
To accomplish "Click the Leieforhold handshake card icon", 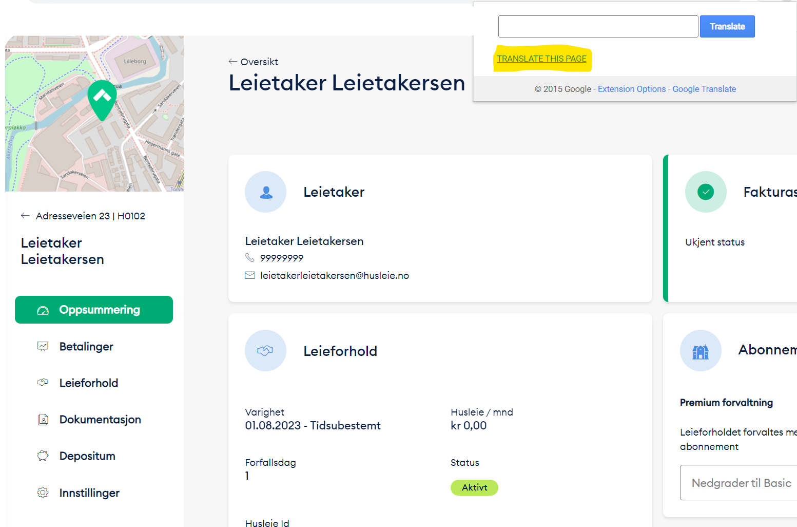I will (265, 351).
